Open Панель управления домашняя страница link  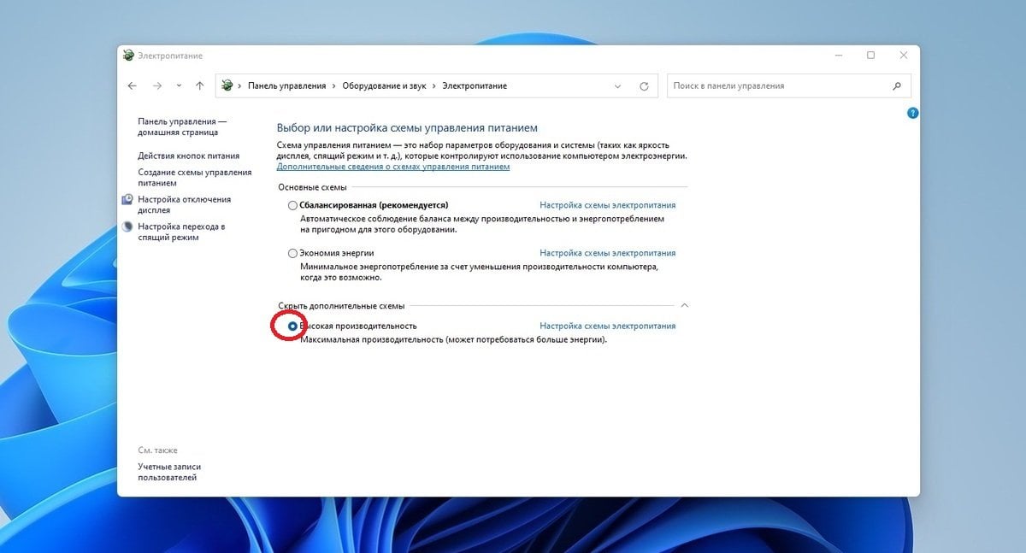pyautogui.click(x=181, y=127)
